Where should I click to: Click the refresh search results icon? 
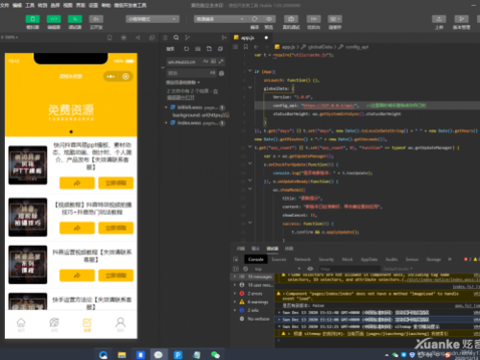click(x=186, y=49)
